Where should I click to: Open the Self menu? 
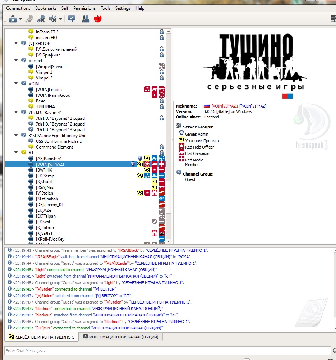click(65, 8)
